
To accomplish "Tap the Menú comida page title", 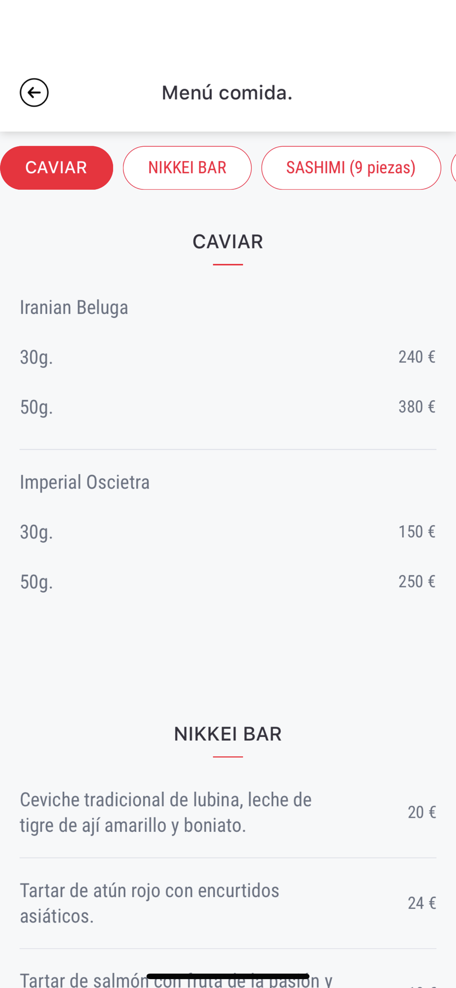I will tap(227, 93).
